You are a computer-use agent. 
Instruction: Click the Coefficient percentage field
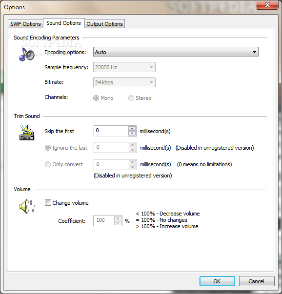click(x=104, y=220)
